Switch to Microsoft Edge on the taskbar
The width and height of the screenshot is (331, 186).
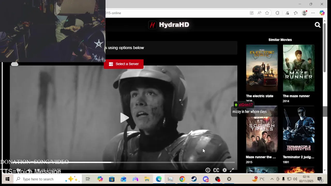coord(159,179)
